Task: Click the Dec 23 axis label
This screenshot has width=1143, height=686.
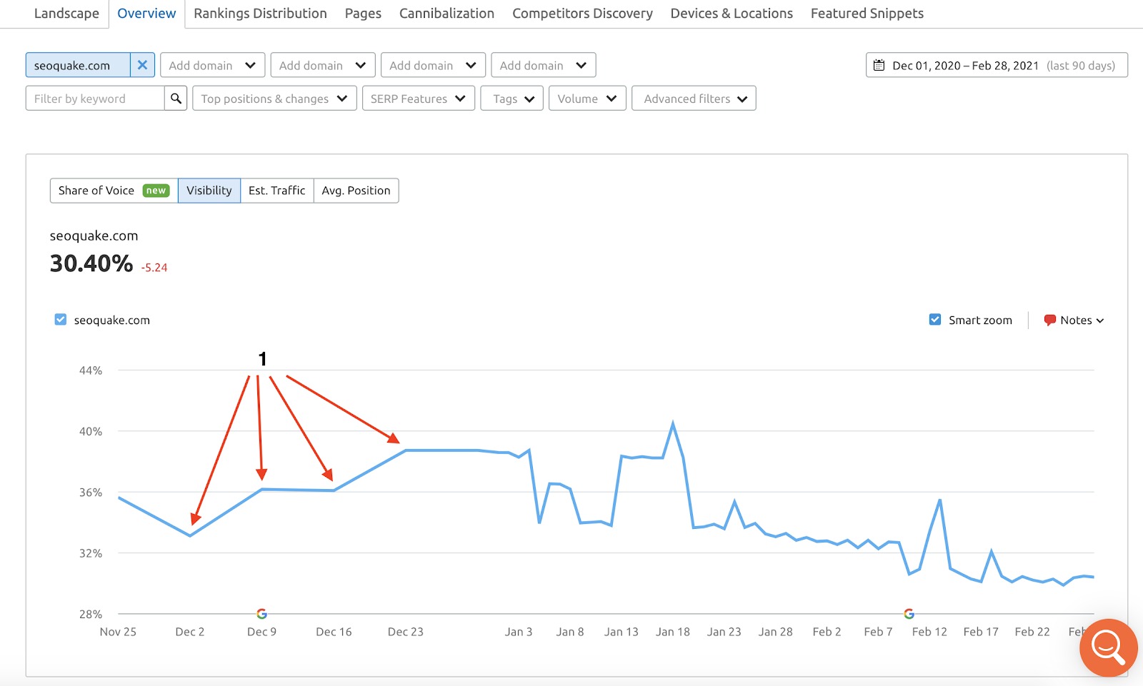Action: (406, 632)
